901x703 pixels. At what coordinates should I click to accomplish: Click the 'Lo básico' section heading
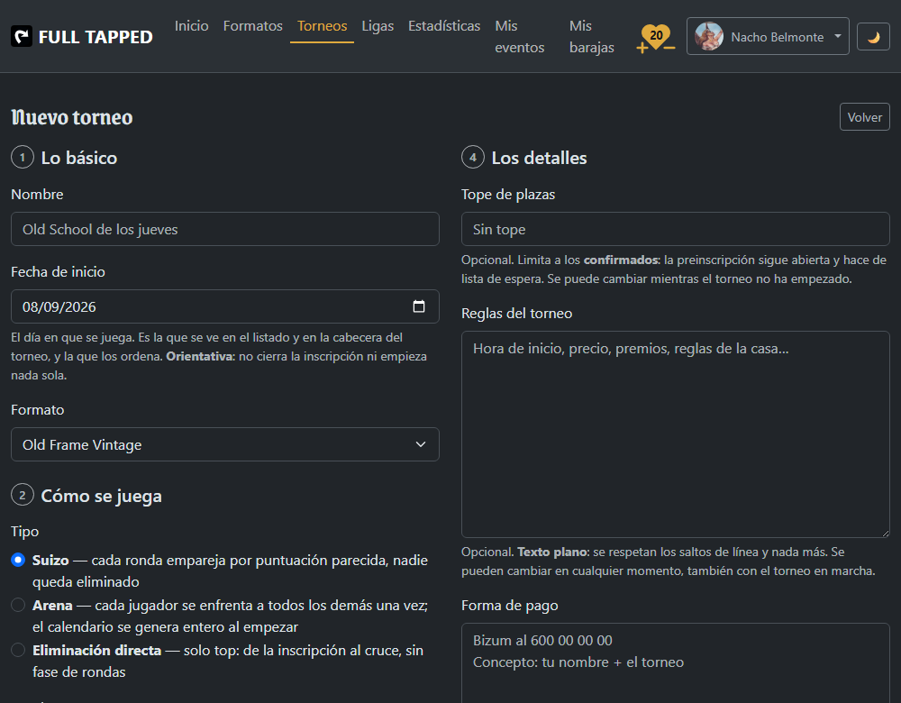78,158
